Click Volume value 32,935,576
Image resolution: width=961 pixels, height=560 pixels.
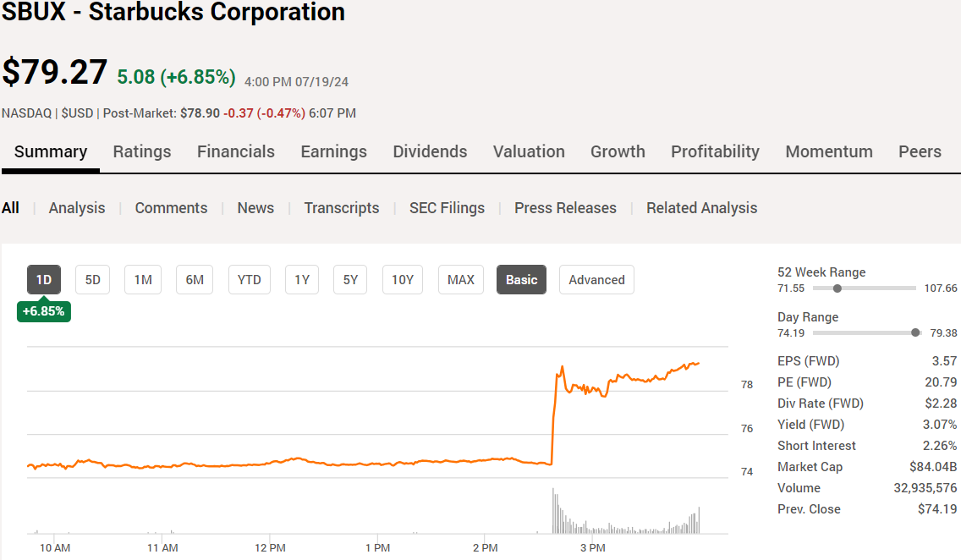pyautogui.click(x=925, y=488)
